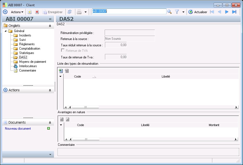Open the print options dropdown arrow
243x165 pixels.
tap(85, 12)
